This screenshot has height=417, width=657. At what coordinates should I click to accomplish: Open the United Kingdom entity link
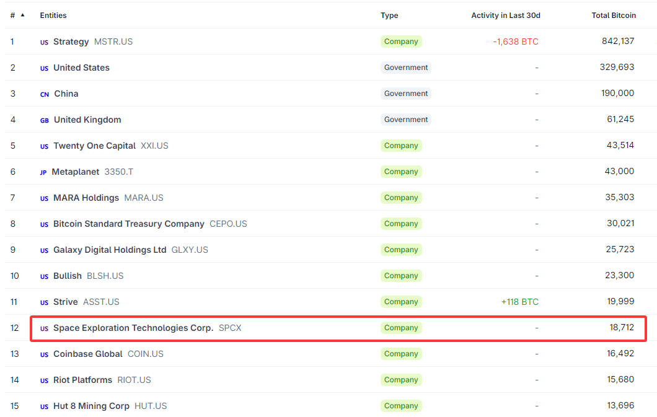pyautogui.click(x=87, y=120)
